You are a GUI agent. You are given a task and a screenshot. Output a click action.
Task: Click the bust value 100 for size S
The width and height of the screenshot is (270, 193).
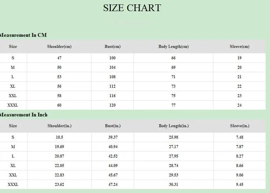[x=112, y=58]
